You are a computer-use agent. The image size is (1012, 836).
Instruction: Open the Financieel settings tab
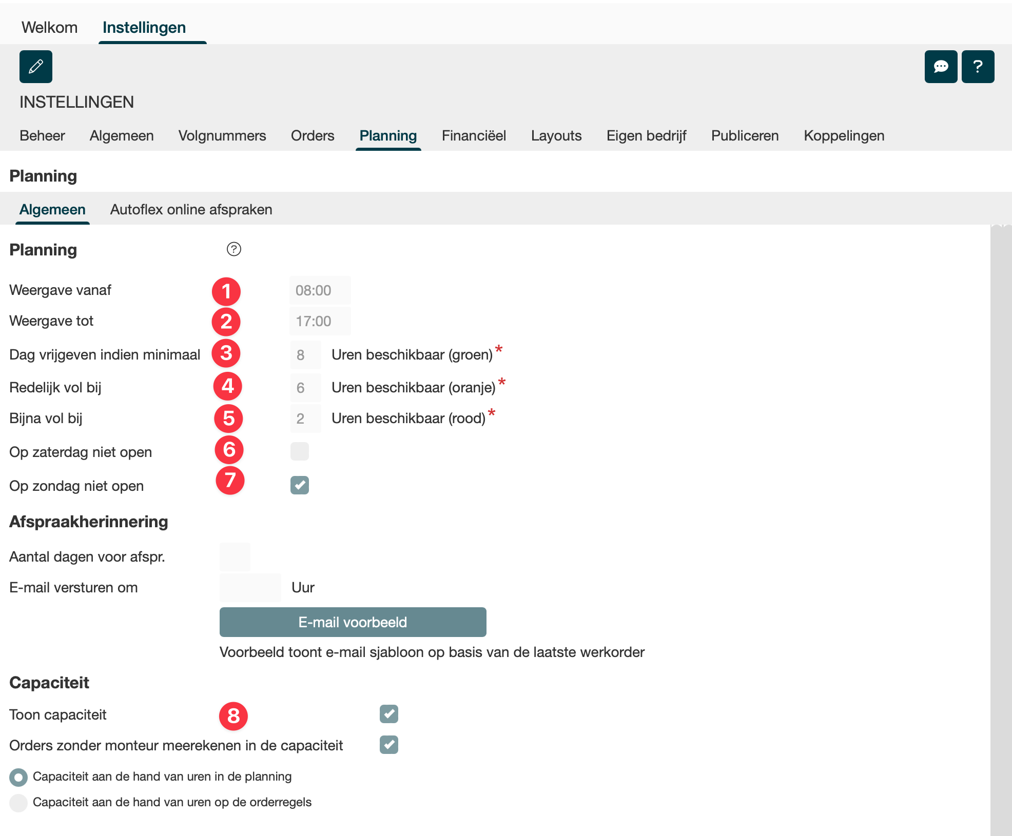(x=474, y=136)
